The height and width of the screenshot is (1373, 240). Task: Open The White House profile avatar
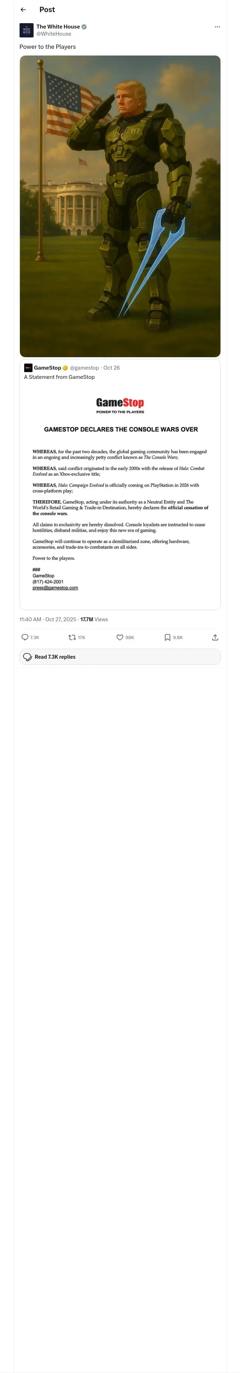point(27,30)
